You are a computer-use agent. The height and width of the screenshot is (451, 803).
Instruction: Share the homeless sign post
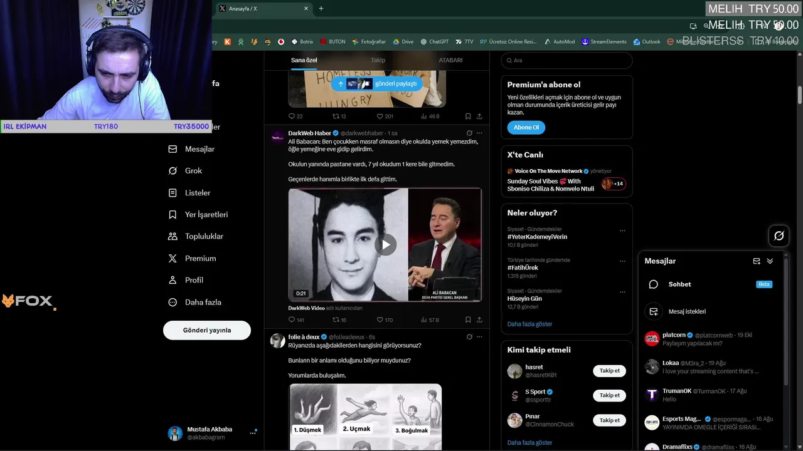tap(479, 117)
